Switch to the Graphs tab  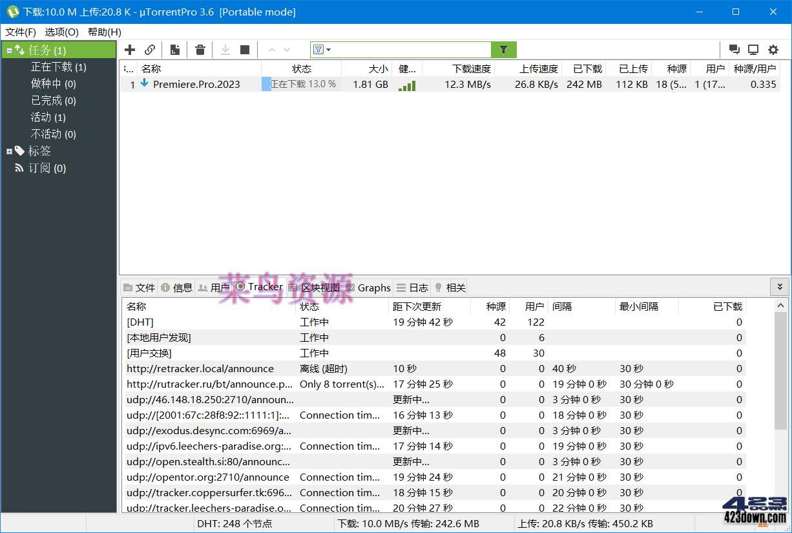pos(373,287)
